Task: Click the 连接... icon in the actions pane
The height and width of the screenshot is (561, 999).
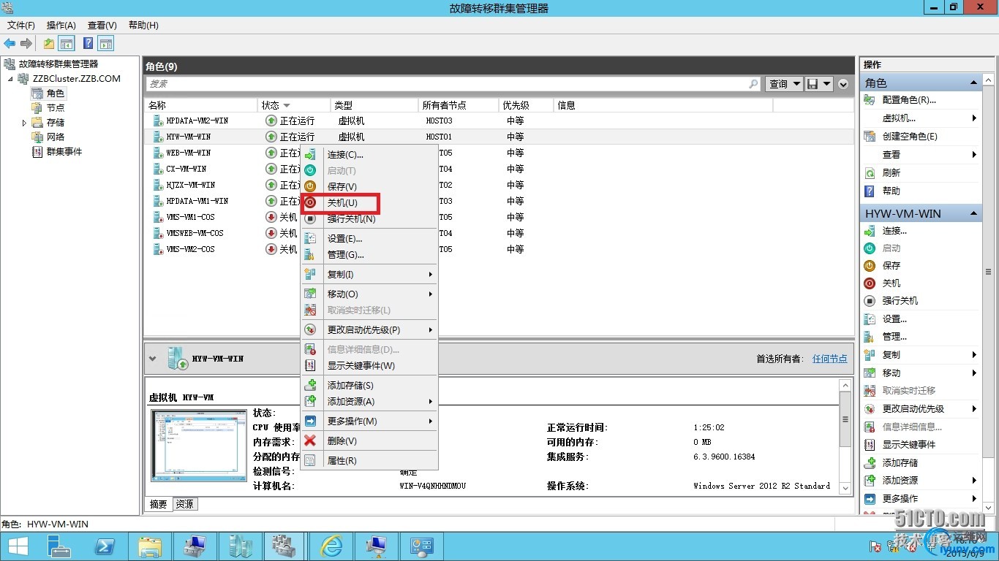Action: coord(870,231)
